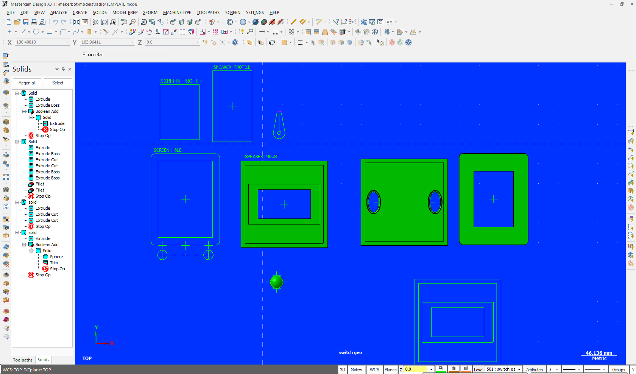Select the Create Point plus tool
This screenshot has height=374, width=636.
pyautogui.click(x=10, y=32)
